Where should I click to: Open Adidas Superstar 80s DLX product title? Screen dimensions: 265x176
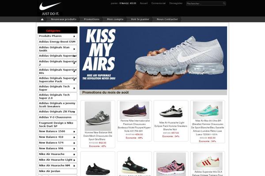coord(208,173)
